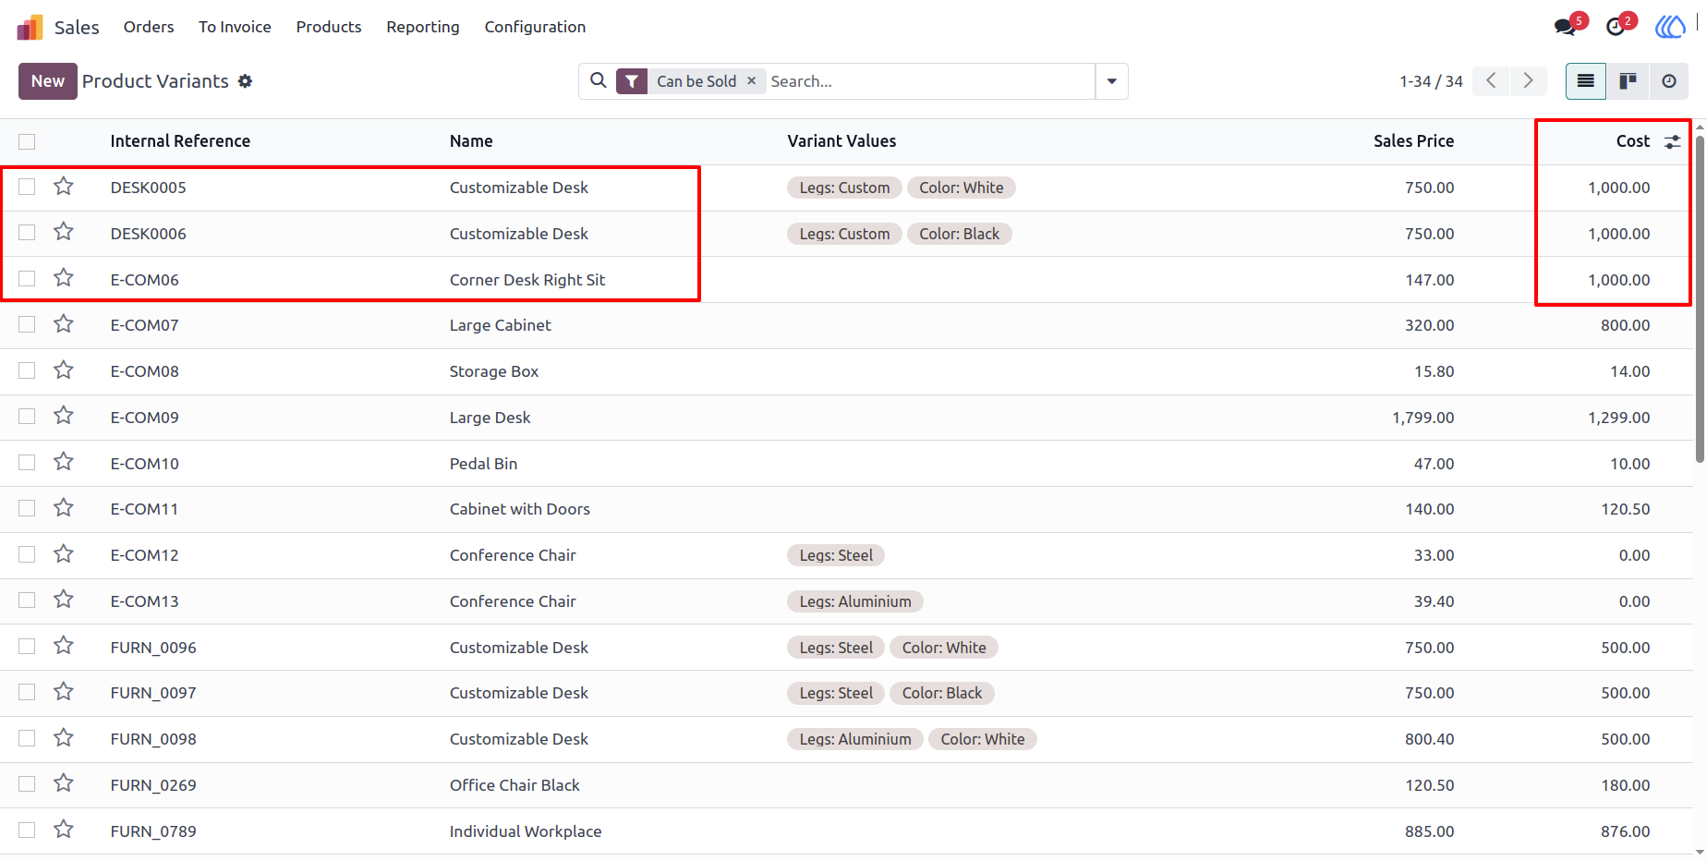Go to previous page of records

(1492, 81)
